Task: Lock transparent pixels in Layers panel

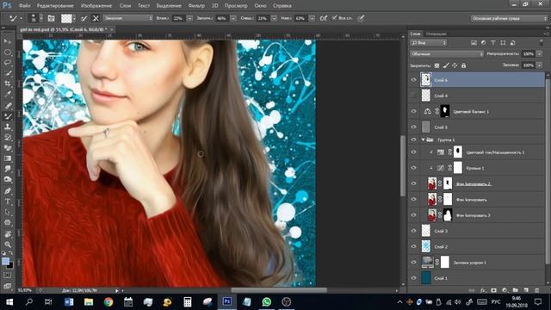Action: click(x=436, y=65)
